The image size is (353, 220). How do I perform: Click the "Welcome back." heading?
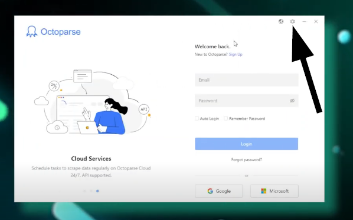click(213, 46)
